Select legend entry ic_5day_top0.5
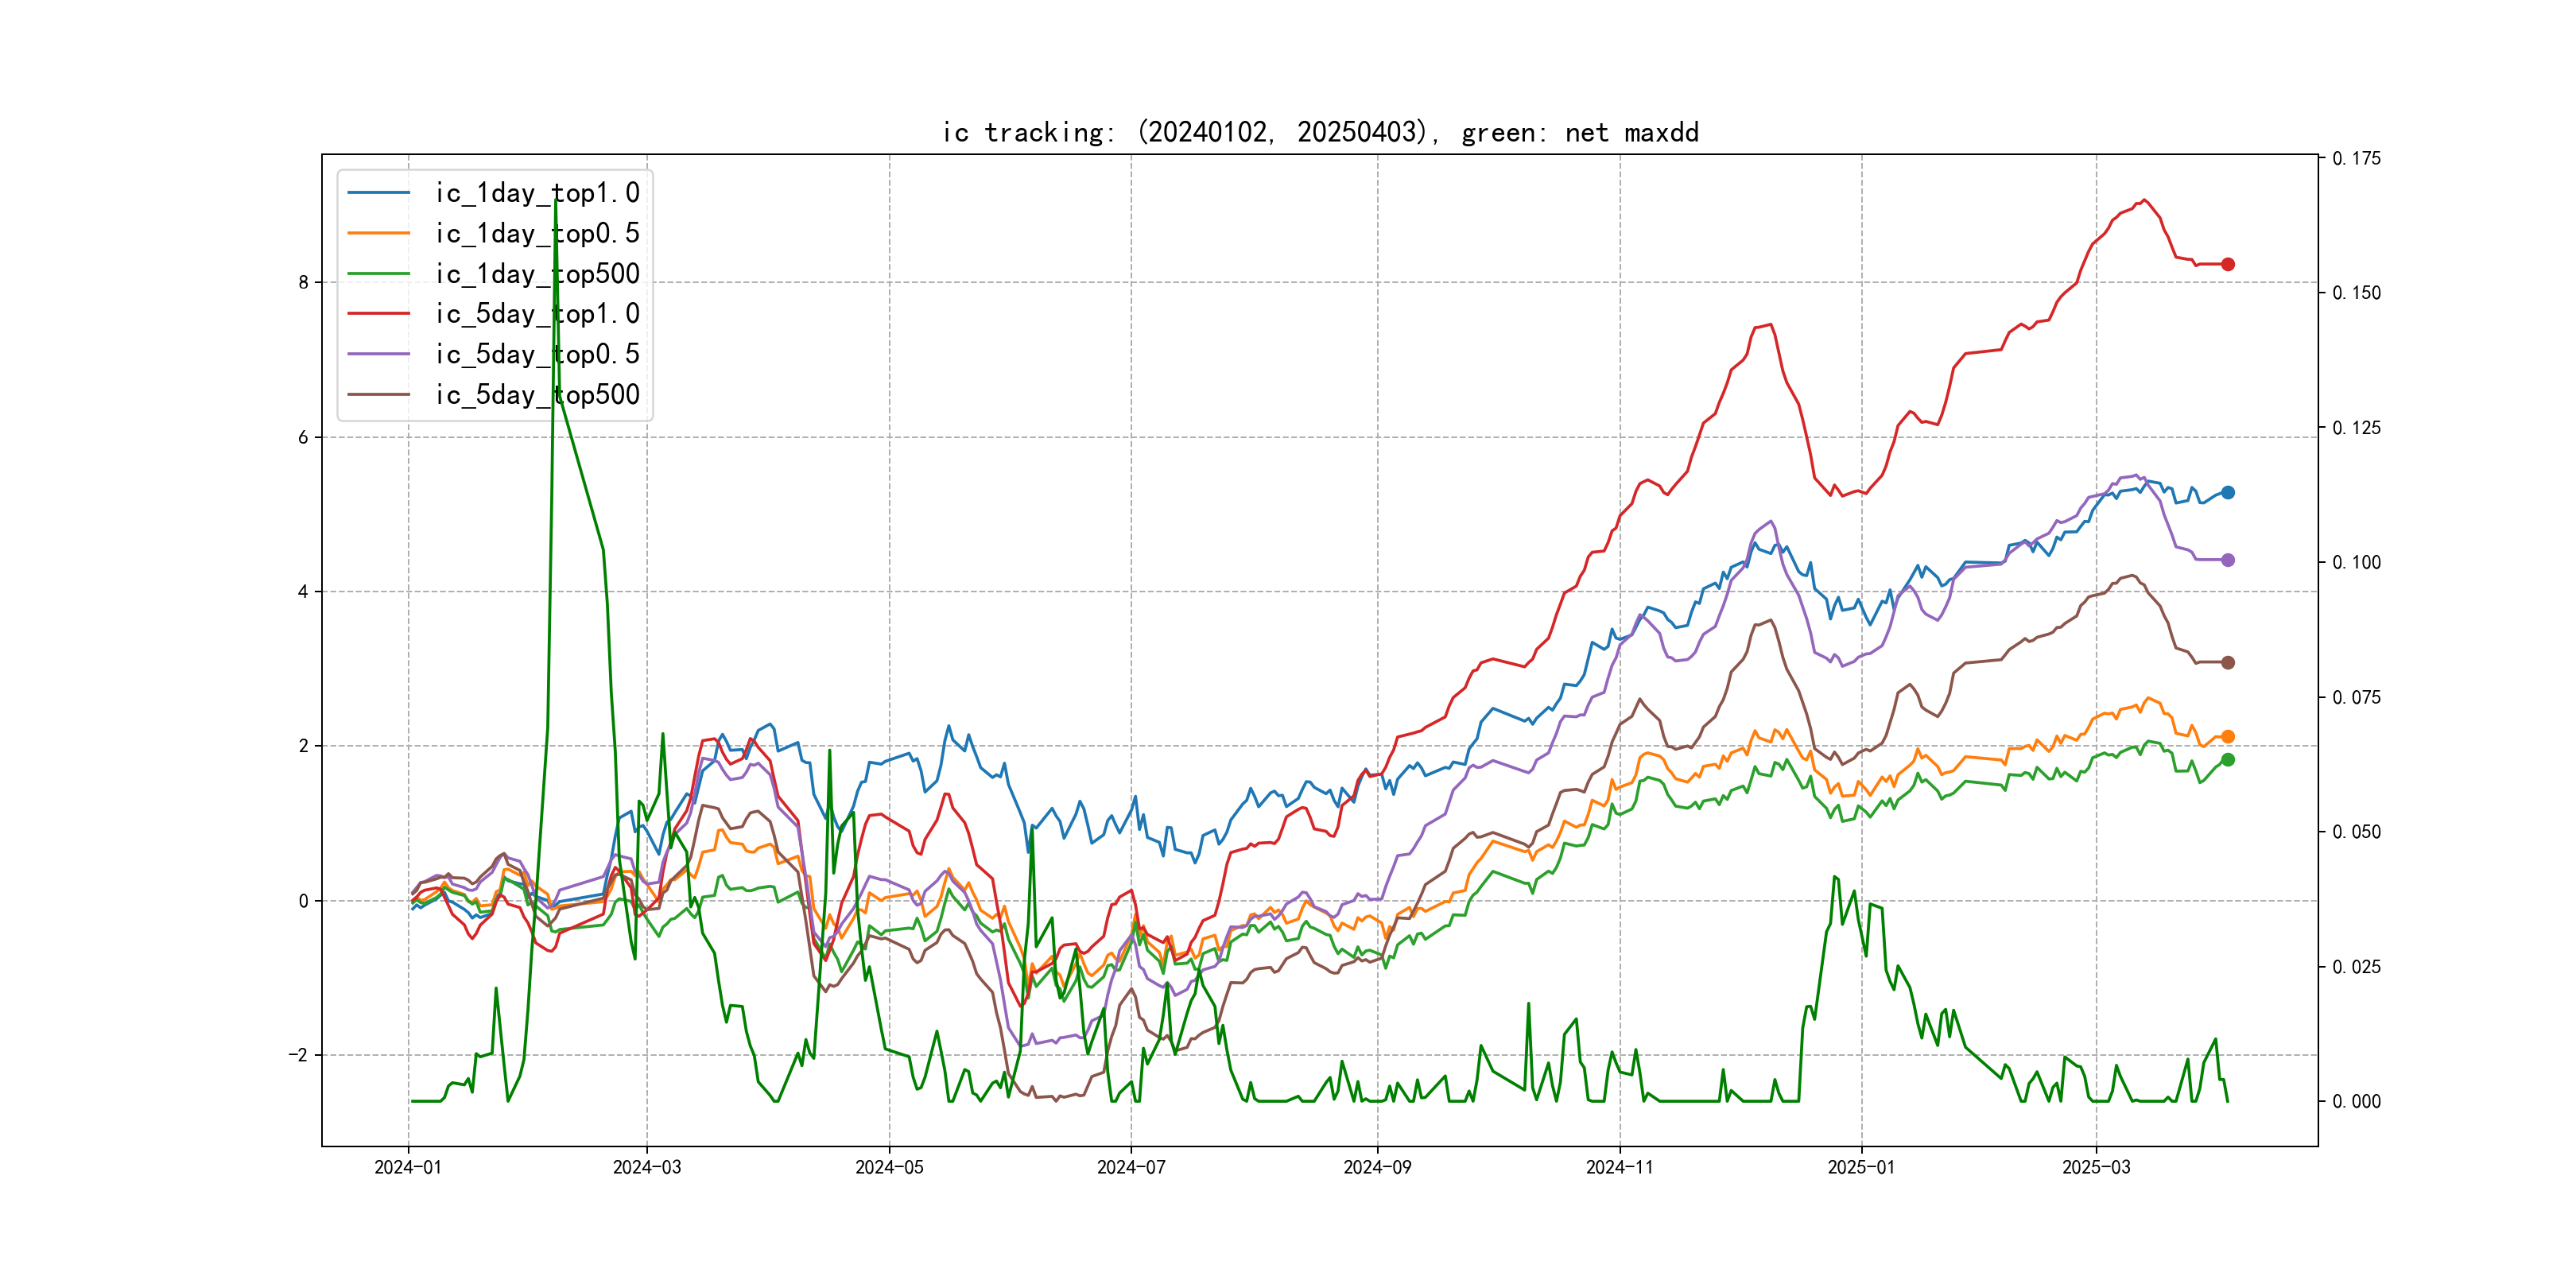This screenshot has height=1288, width=2576. (x=537, y=354)
